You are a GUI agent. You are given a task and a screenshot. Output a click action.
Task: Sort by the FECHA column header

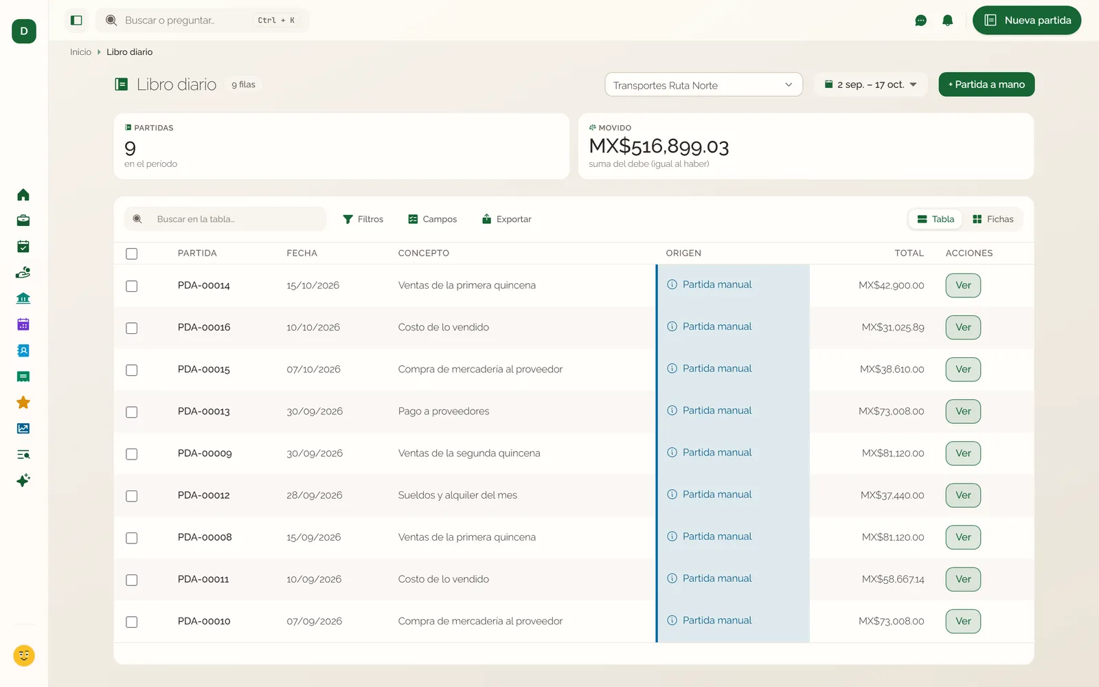(302, 254)
